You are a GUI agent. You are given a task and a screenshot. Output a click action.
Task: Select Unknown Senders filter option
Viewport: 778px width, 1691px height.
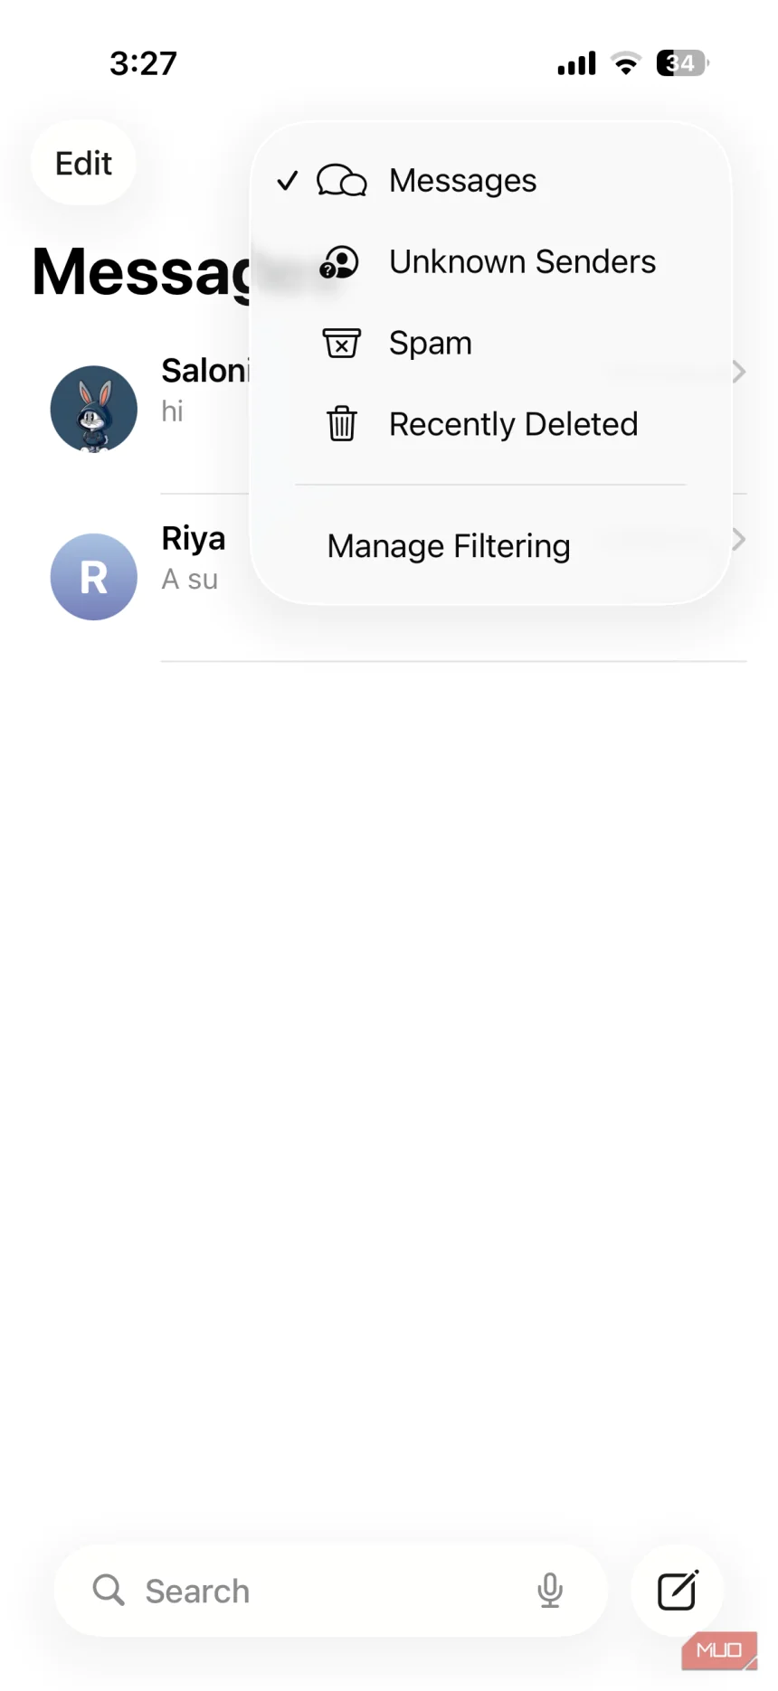coord(522,262)
